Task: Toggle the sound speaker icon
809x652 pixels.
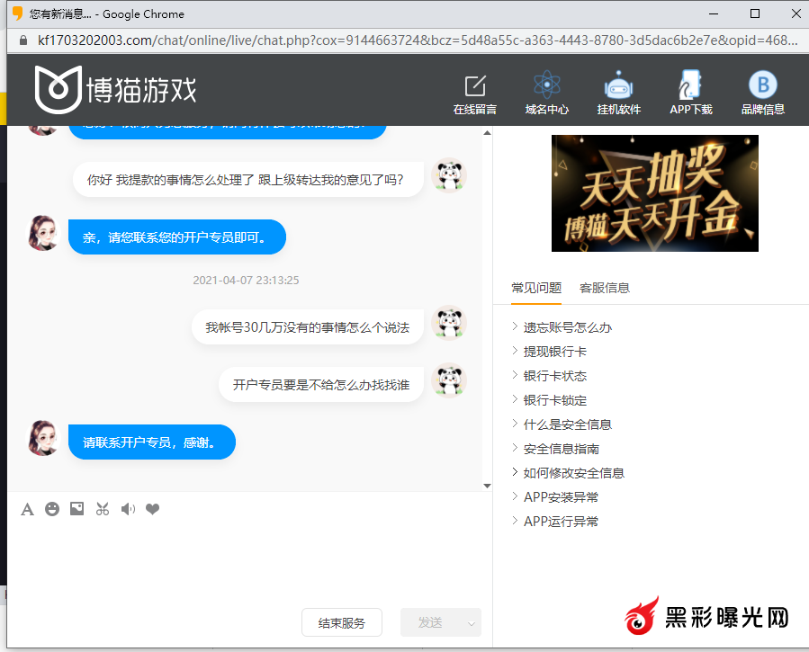Action: tap(128, 509)
